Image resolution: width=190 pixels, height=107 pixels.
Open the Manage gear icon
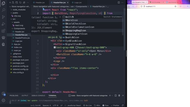[3, 100]
